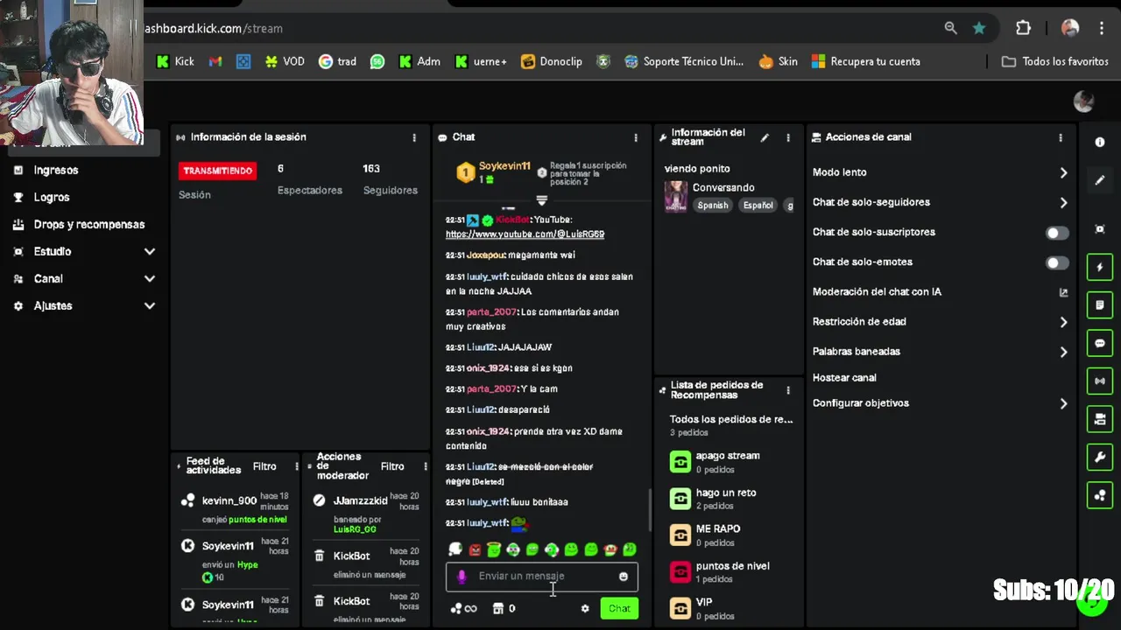The image size is (1121, 630).
Task: Toggle the document notes widget in right sidebar
Action: pos(1100,305)
